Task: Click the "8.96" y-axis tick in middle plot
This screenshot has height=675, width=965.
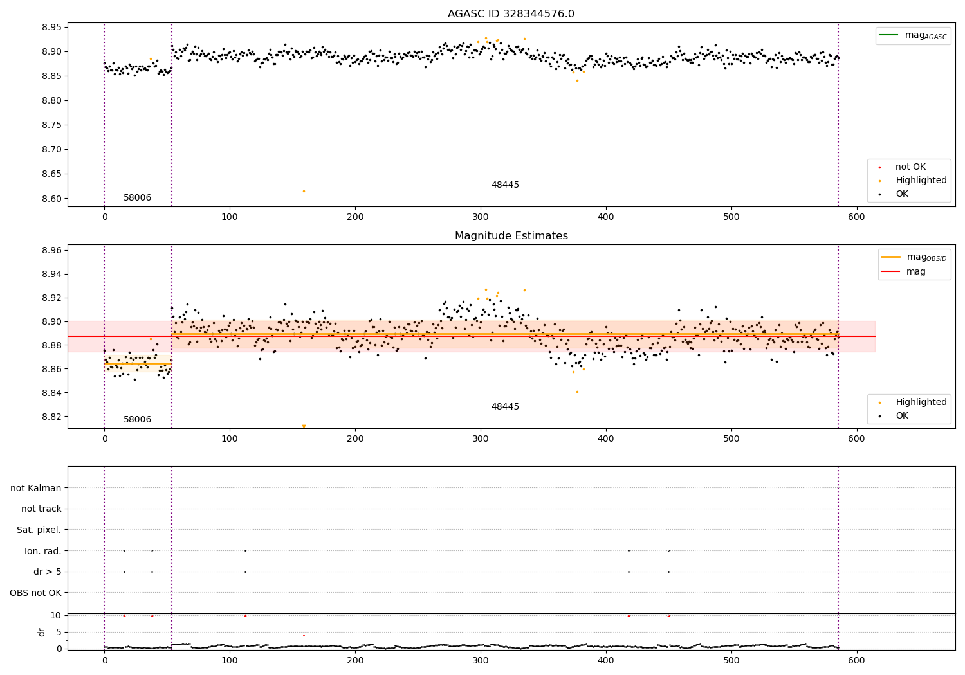Action: [x=52, y=250]
